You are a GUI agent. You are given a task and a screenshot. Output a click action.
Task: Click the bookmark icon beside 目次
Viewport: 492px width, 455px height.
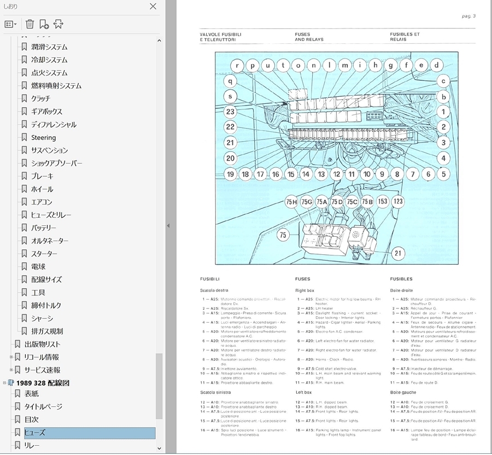point(17,419)
